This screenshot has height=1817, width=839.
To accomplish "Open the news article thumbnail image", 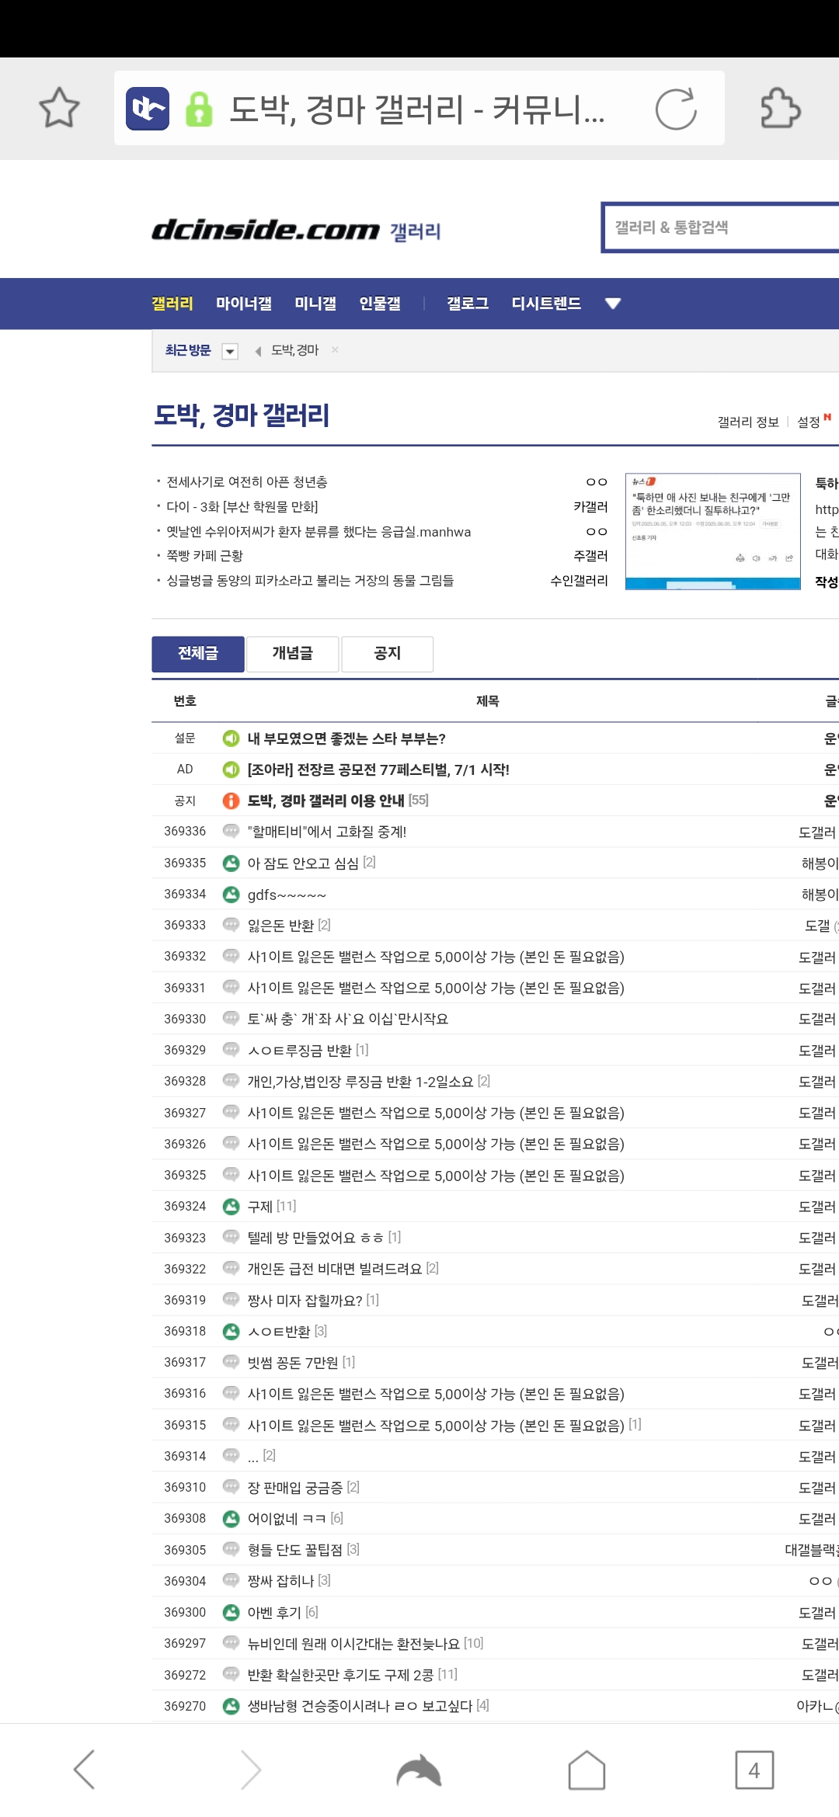I will tap(712, 531).
